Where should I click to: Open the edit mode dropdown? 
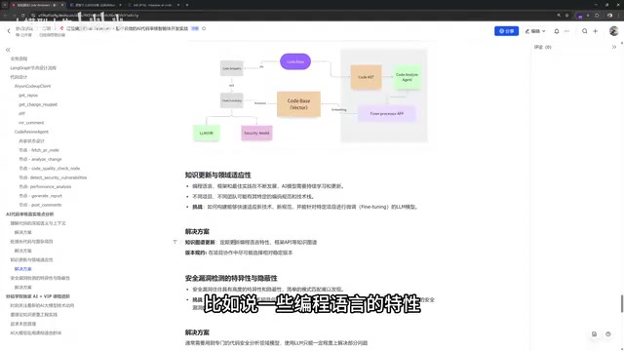535,31
